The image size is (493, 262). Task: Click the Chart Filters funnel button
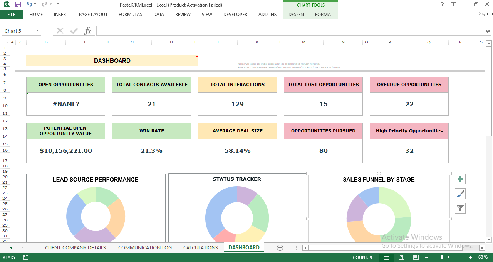click(x=460, y=208)
